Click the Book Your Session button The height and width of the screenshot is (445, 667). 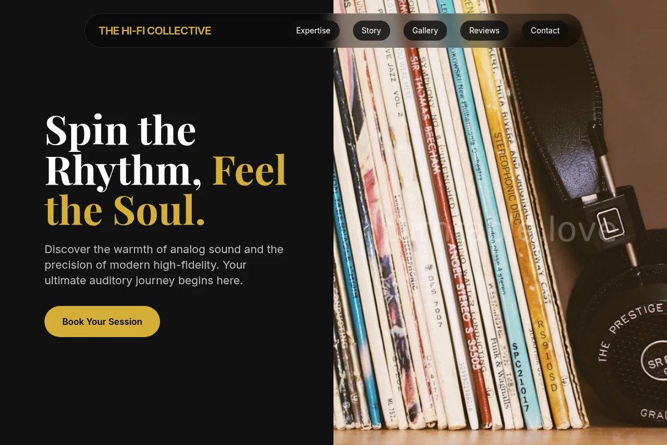coord(102,322)
